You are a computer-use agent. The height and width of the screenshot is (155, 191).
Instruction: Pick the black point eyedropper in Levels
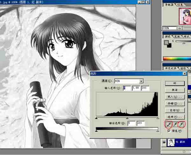tap(169, 125)
